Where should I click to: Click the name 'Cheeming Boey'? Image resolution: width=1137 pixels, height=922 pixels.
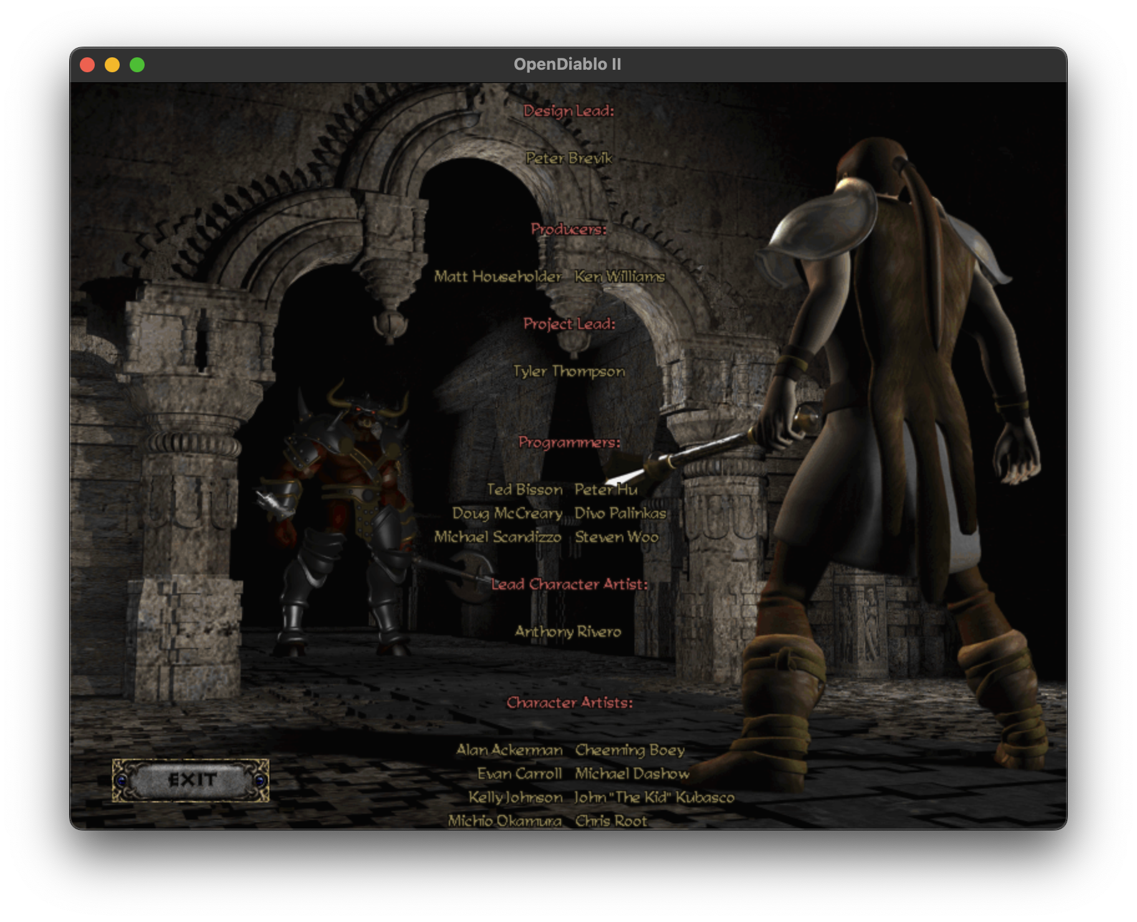click(x=630, y=750)
